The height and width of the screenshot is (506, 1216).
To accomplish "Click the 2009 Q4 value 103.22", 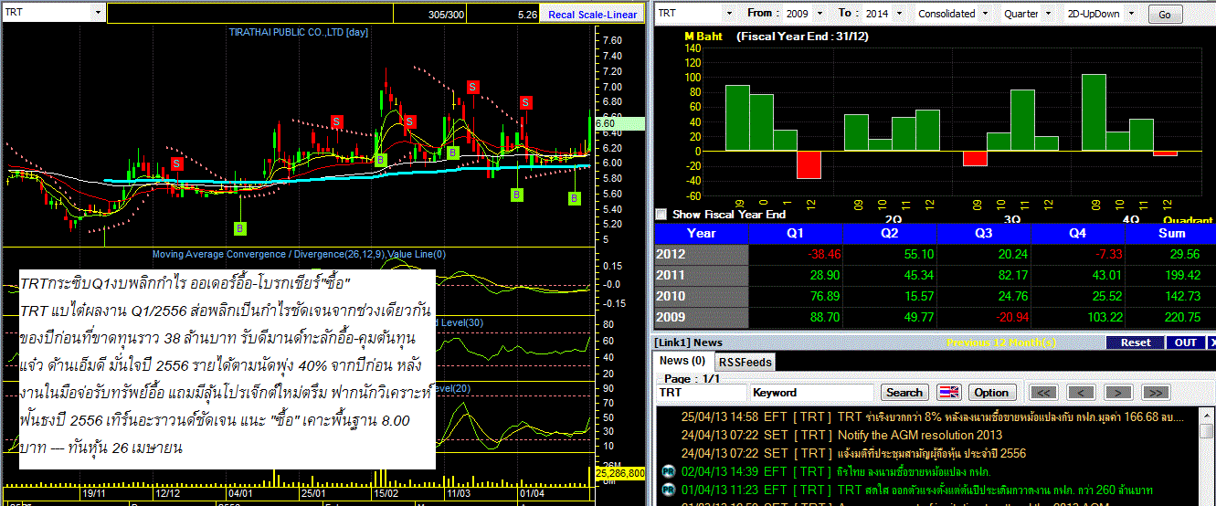I will 1100,317.
